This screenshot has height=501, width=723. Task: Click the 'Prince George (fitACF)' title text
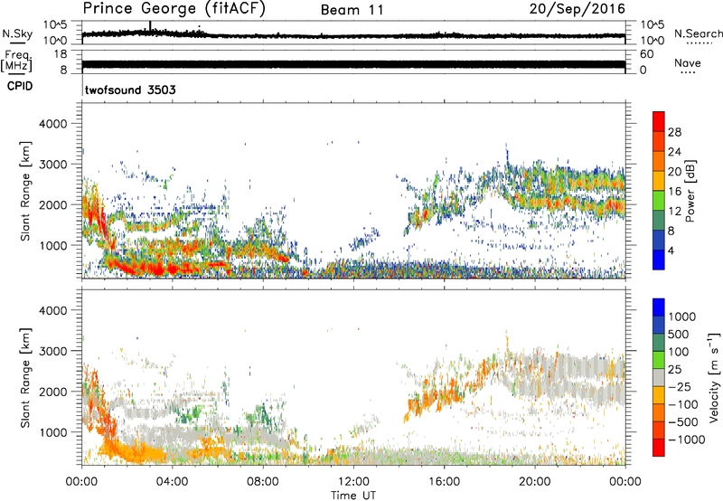(x=174, y=9)
